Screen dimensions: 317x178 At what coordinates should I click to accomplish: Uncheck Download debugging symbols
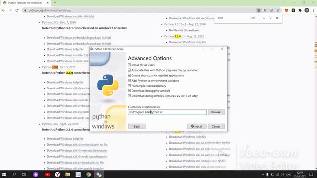(129, 91)
